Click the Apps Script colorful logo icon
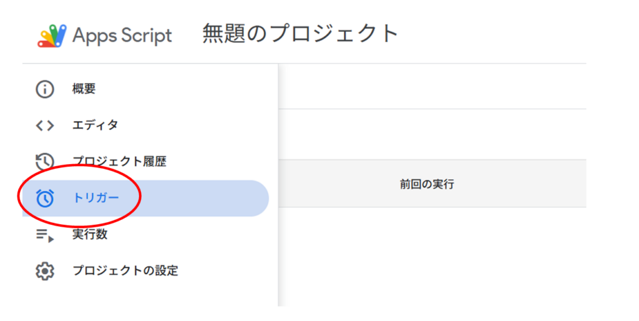The width and height of the screenshot is (639, 321). (x=52, y=36)
